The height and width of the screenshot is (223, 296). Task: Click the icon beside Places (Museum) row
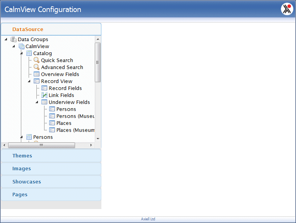coord(52,130)
